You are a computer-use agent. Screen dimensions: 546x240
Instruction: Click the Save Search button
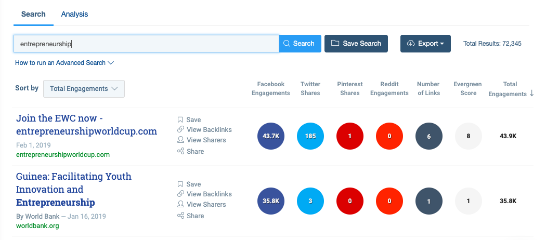[x=356, y=44]
